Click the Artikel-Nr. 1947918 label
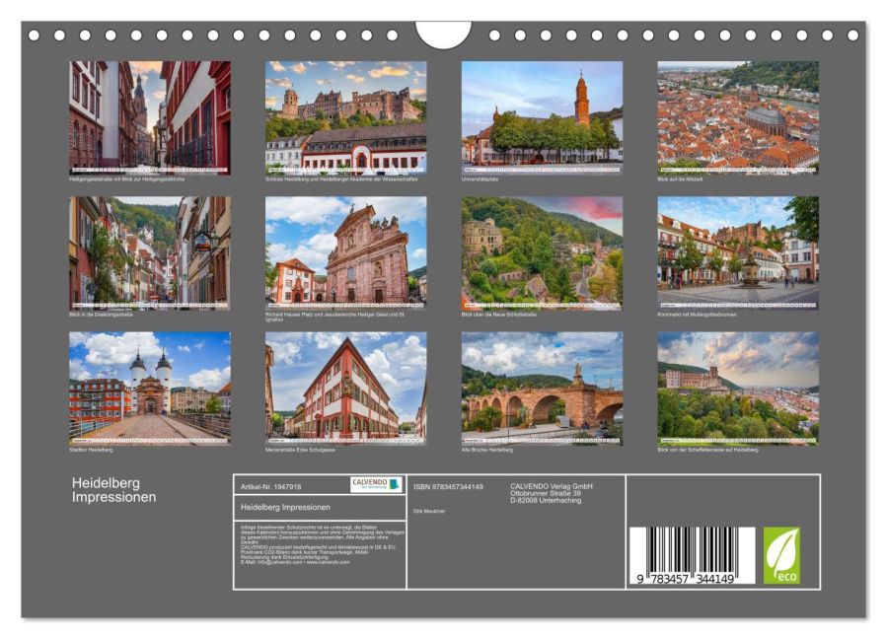Image resolution: width=887 pixels, height=639 pixels. [x=271, y=486]
